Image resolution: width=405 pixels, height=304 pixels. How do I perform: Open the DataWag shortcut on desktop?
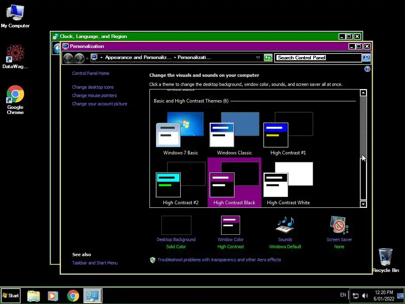15,57
